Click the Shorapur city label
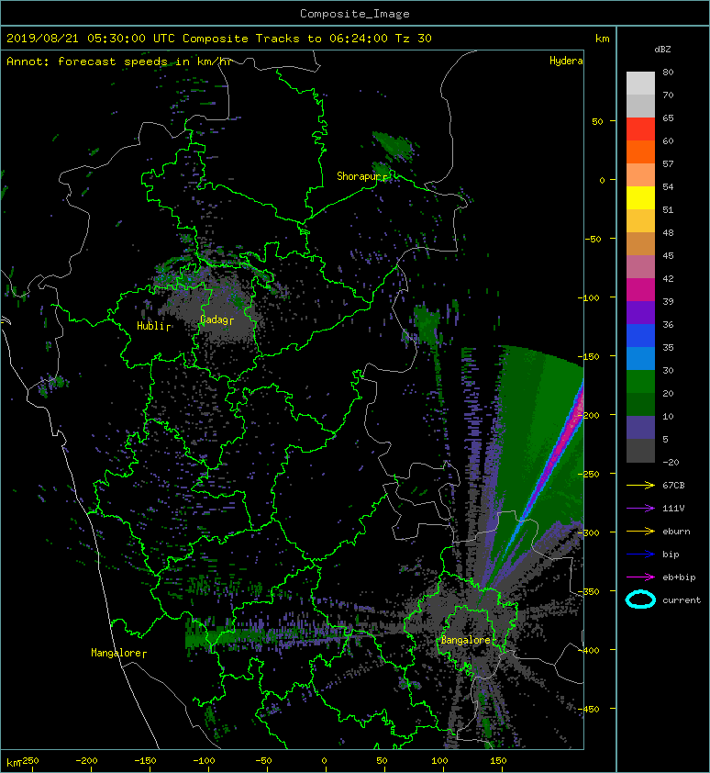The image size is (710, 773). pos(360,176)
